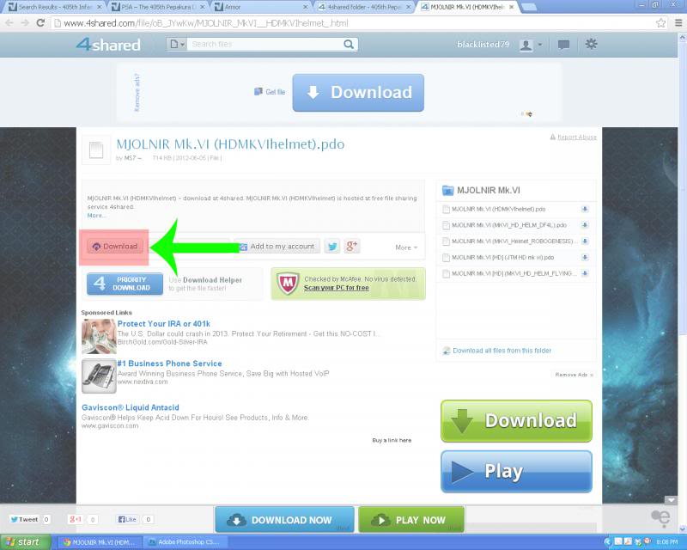Screen dimensions: 687x550
Task: Click the MJOLNIR Mk.VI folder icon
Action: tap(447, 190)
